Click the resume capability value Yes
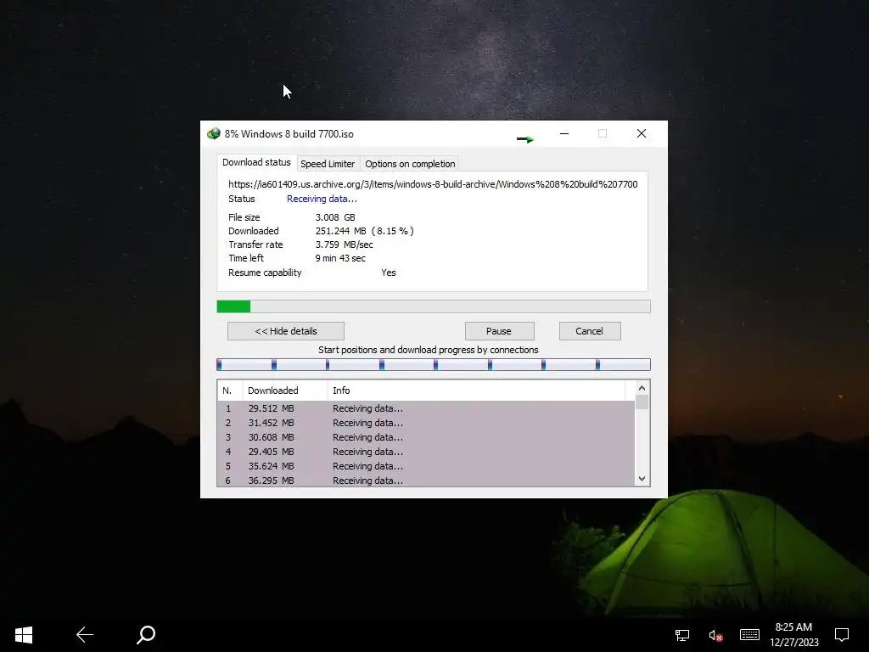Viewport: 869px width, 652px height. [x=389, y=273]
